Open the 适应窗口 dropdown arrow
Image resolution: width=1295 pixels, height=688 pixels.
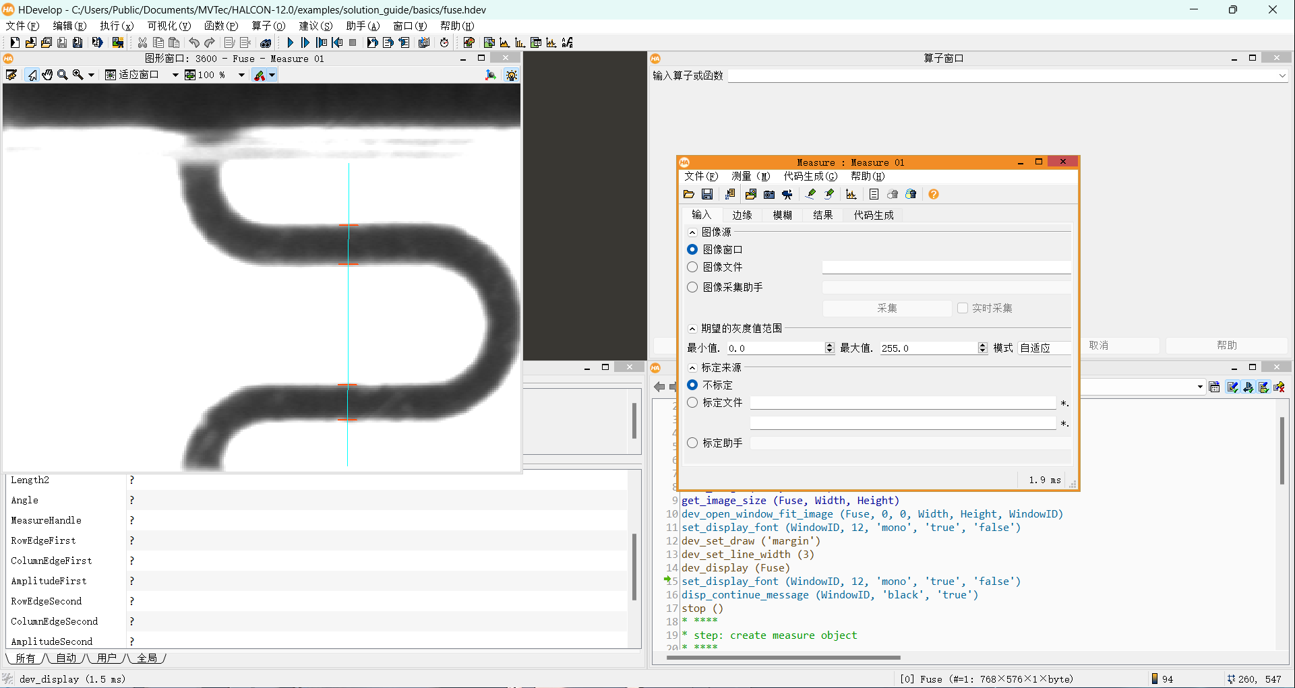[175, 75]
